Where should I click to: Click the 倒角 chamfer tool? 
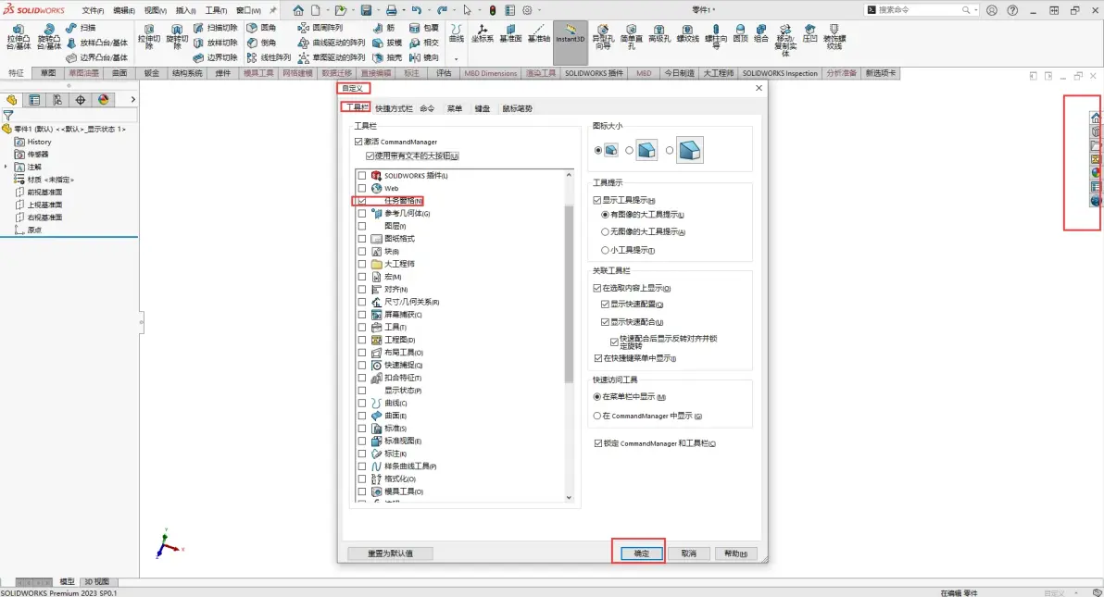pos(261,43)
